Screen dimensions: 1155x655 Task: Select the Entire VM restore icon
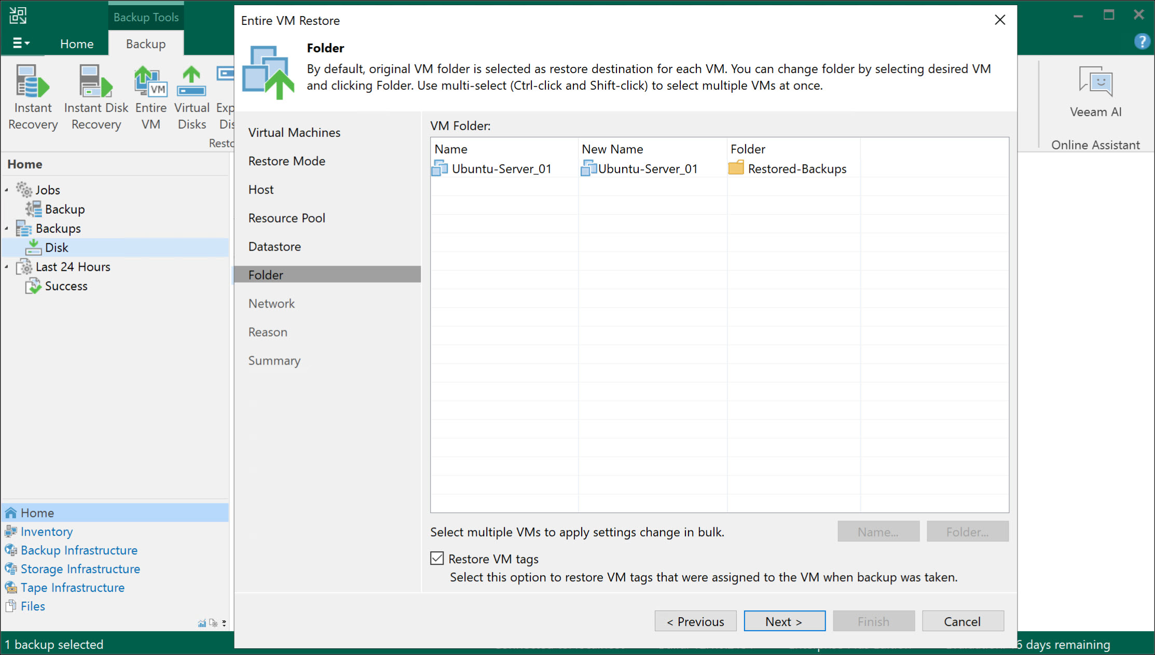(150, 96)
